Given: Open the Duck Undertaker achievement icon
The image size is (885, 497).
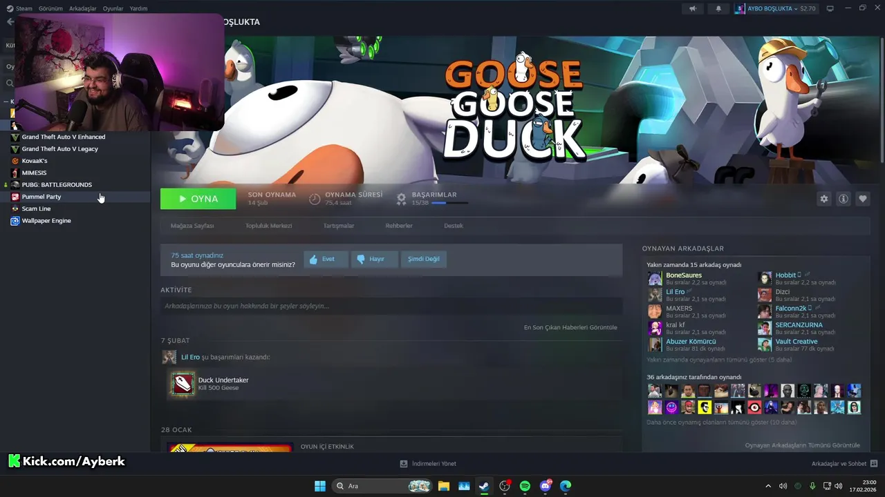Looking at the screenshot, I should [x=183, y=384].
